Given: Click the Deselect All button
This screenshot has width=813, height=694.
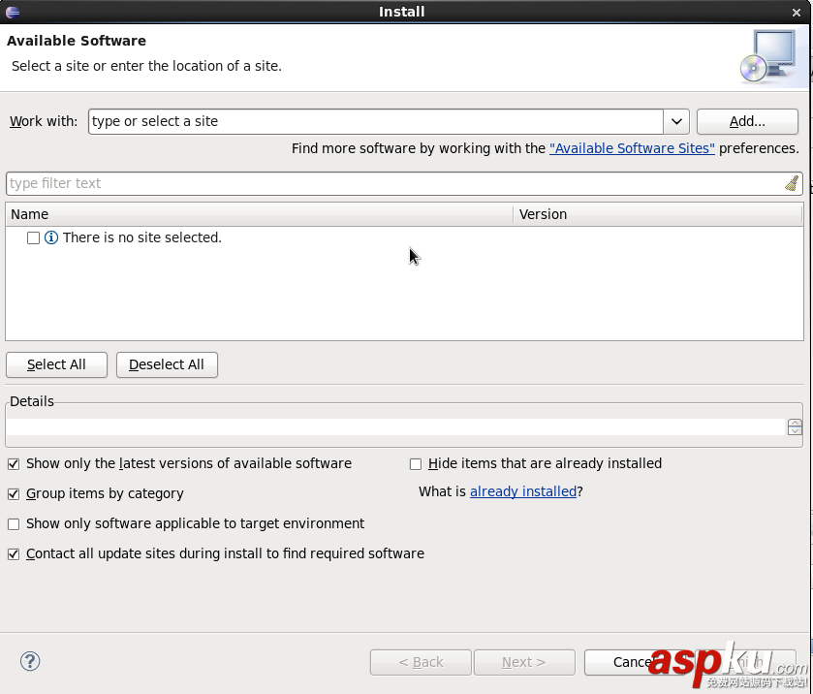Looking at the screenshot, I should tap(167, 364).
